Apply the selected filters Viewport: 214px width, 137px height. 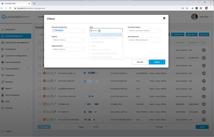(x=157, y=62)
